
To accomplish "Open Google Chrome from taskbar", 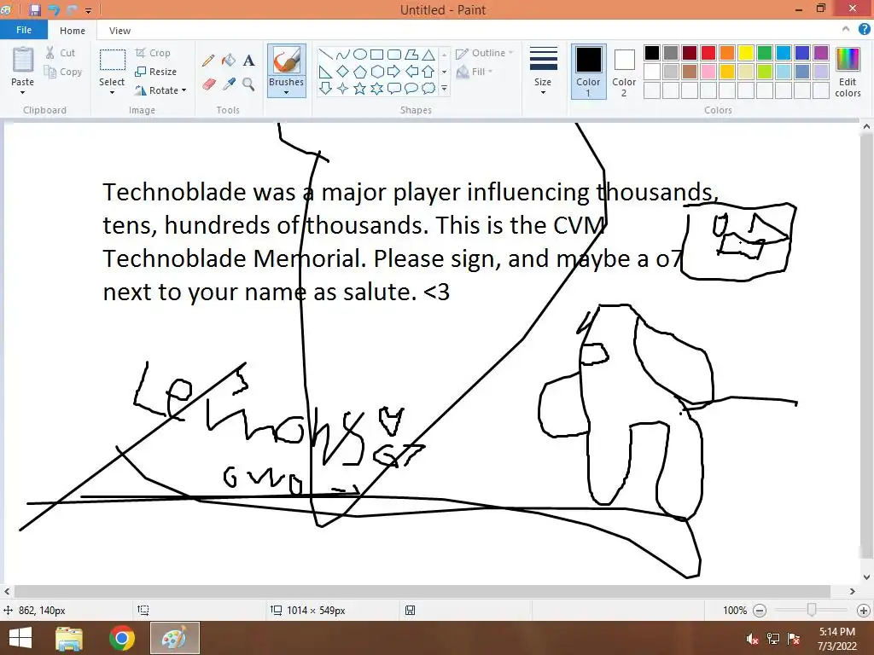I will 121,638.
